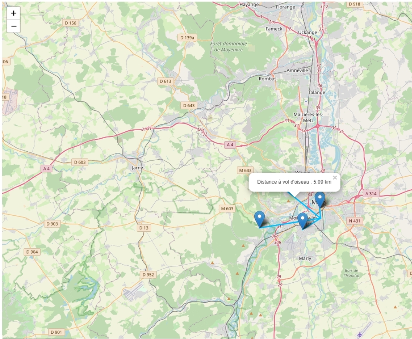
Task: Zoom in with the plus button
Action: click(13, 13)
